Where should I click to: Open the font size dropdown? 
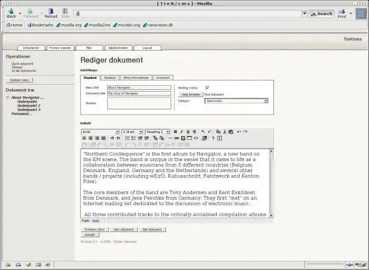[132, 132]
